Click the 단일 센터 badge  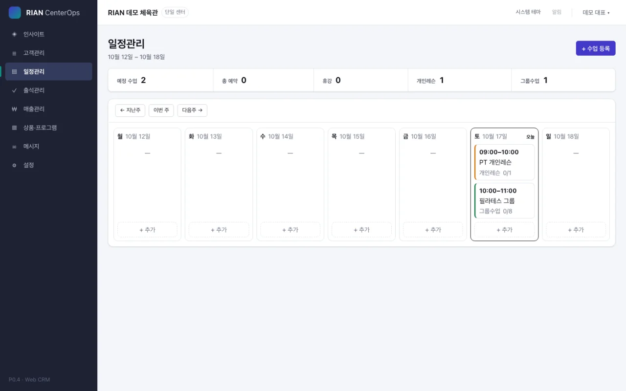(x=175, y=12)
